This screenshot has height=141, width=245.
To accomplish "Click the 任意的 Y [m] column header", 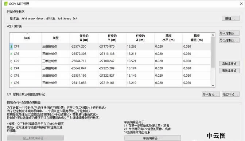I will pos(112,38).
